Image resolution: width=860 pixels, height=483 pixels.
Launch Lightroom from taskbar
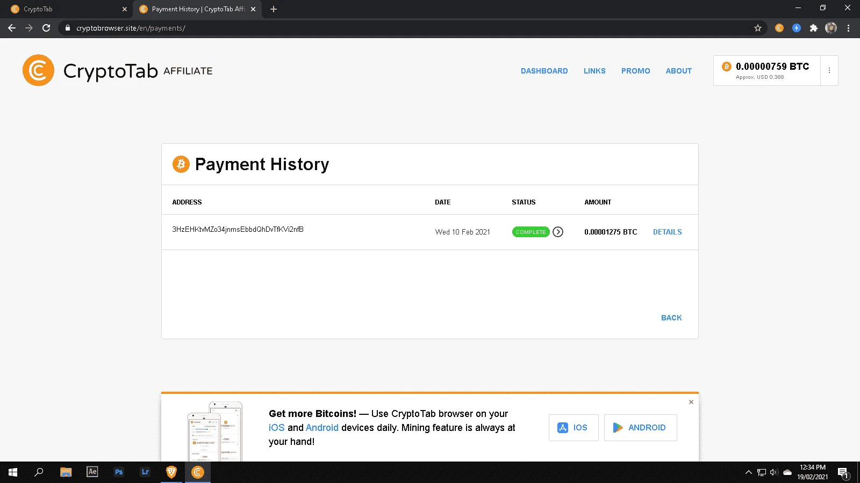(145, 472)
